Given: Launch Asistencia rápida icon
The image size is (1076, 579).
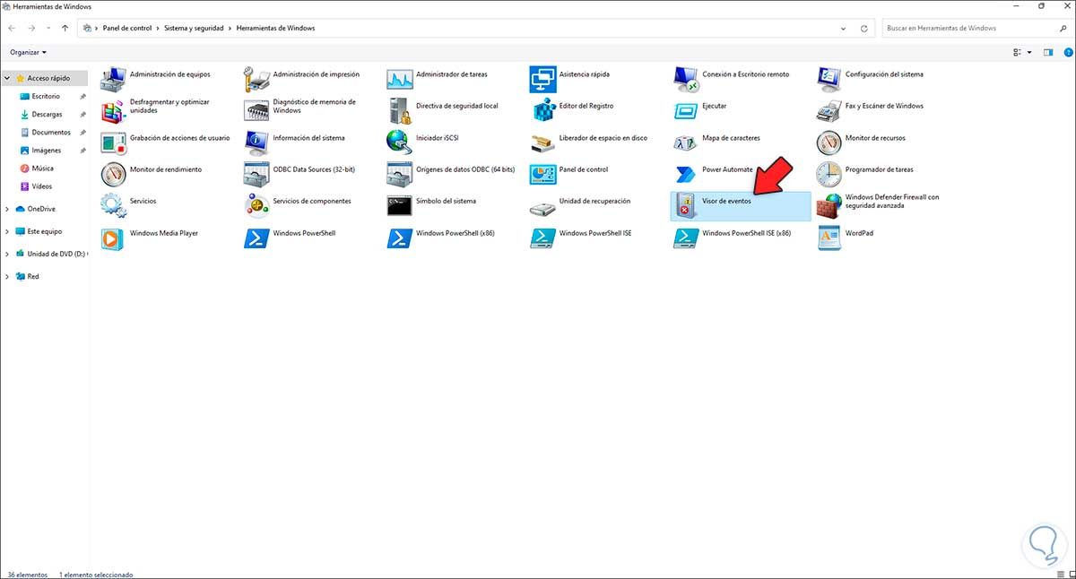Looking at the screenshot, I should pyautogui.click(x=543, y=79).
